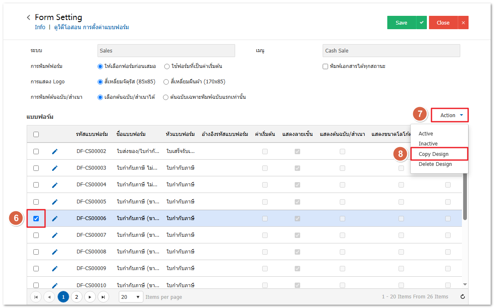Open the Action dropdown menu
The image size is (494, 308).
click(x=450, y=115)
